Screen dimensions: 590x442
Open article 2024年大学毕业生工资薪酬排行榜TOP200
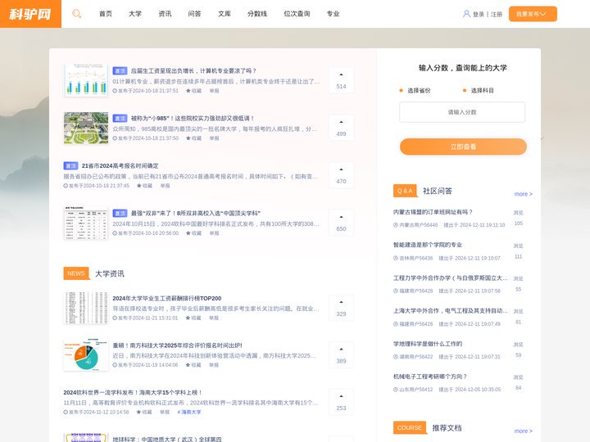[166, 298]
